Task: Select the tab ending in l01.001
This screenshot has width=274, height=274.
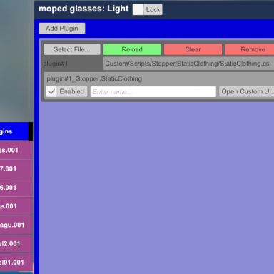Action: coord(16,263)
